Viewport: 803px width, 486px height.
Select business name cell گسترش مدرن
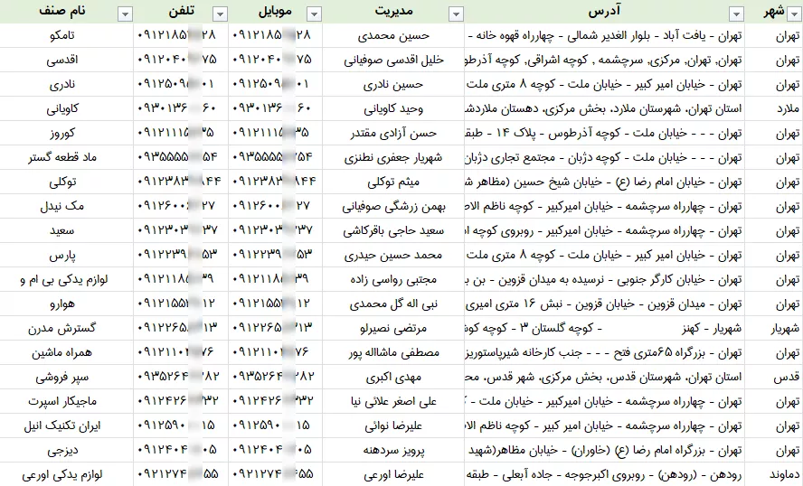(x=67, y=328)
